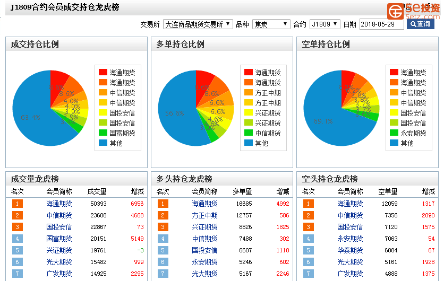Click blue 其他 swatch in 多单持仓比例 legend
The width and height of the screenshot is (444, 281).
(249, 143)
